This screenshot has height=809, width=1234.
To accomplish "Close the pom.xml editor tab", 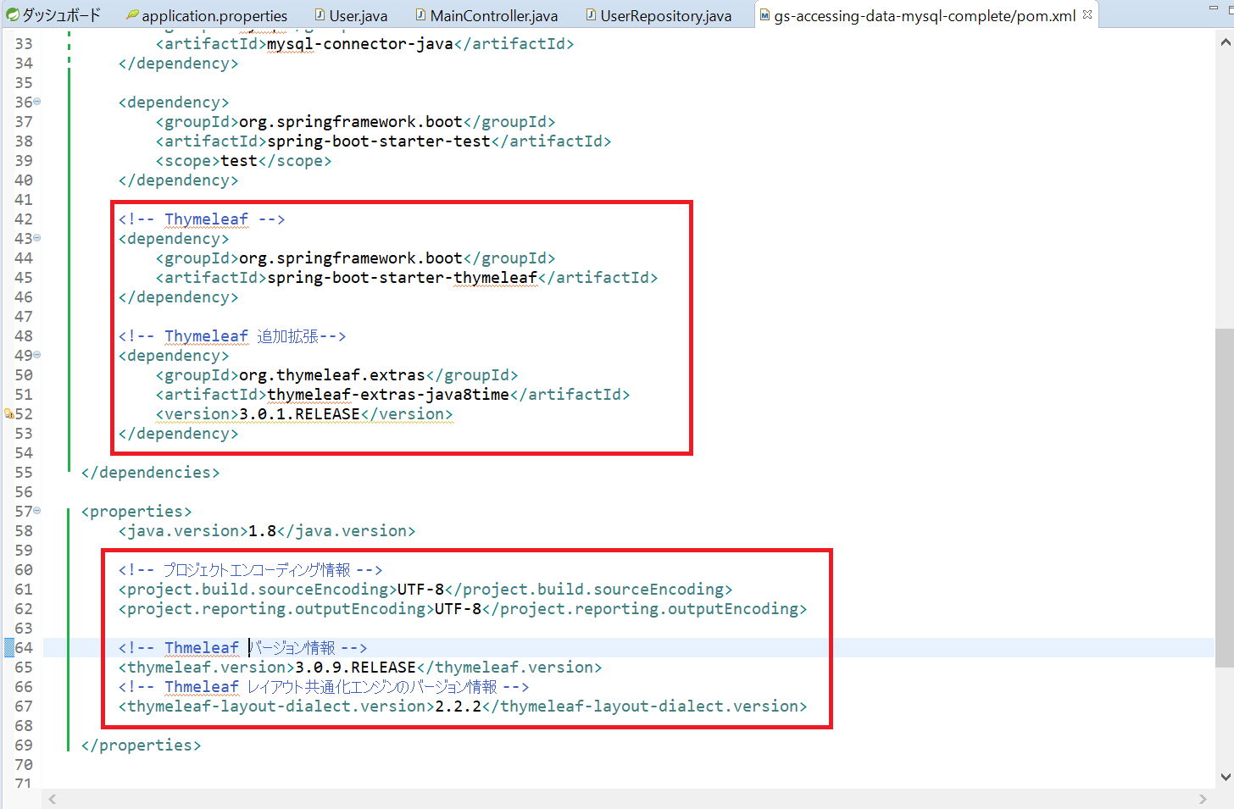I will (1087, 14).
